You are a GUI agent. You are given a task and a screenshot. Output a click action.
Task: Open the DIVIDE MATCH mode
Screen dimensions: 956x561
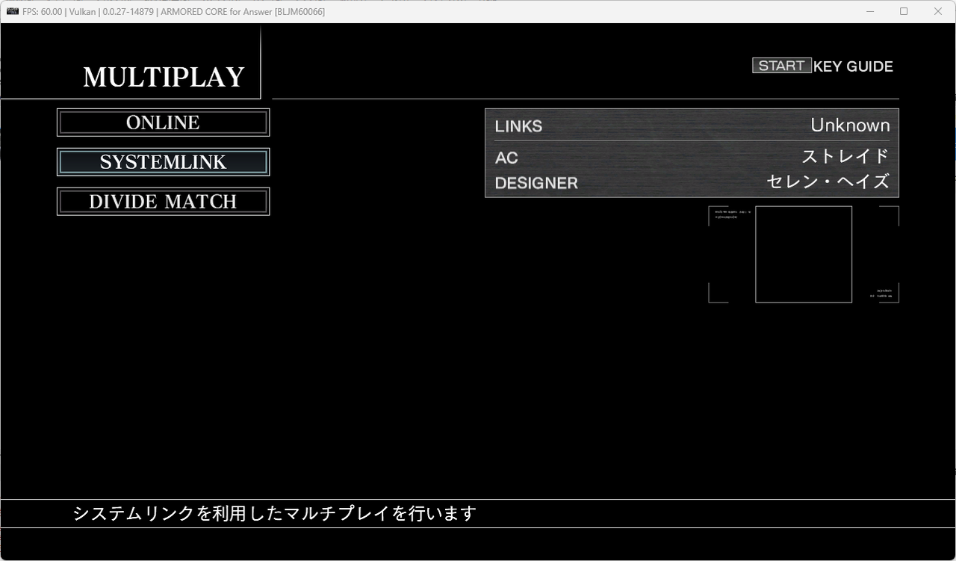click(x=163, y=202)
